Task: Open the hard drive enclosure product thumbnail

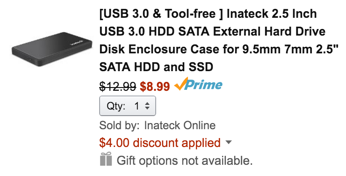Action: (x=52, y=49)
